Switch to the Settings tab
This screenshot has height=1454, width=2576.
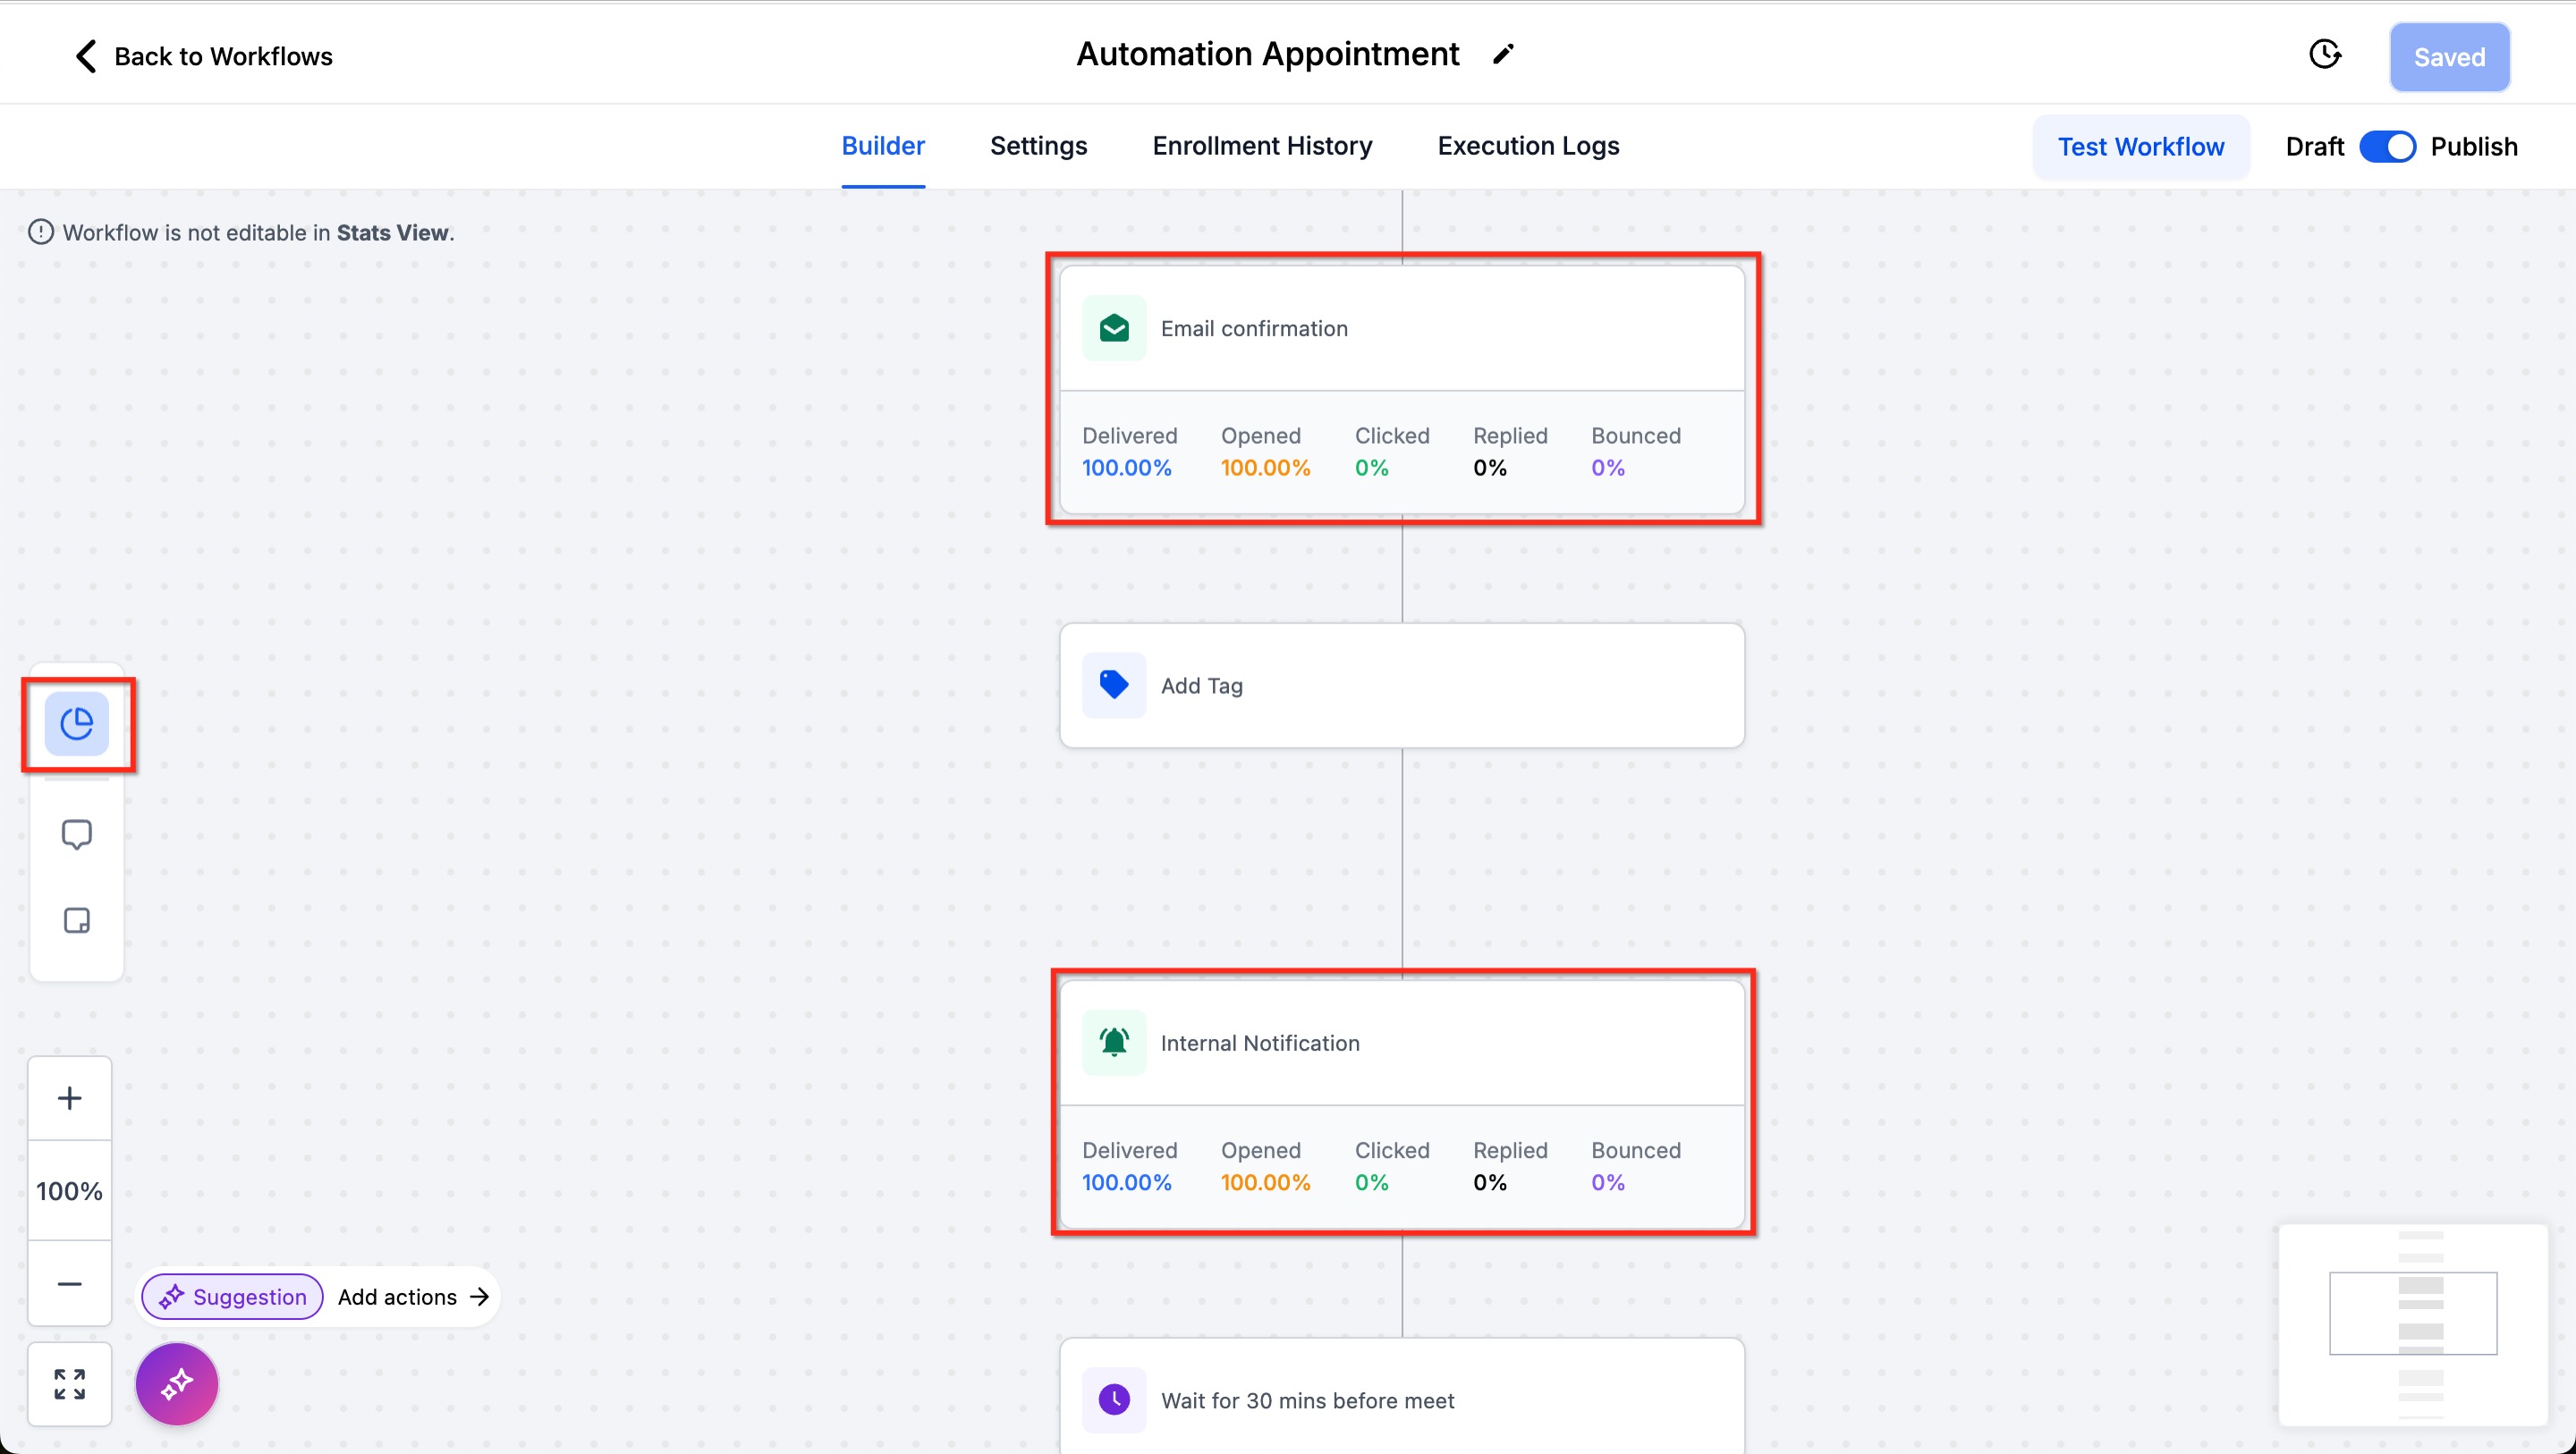tap(1038, 146)
